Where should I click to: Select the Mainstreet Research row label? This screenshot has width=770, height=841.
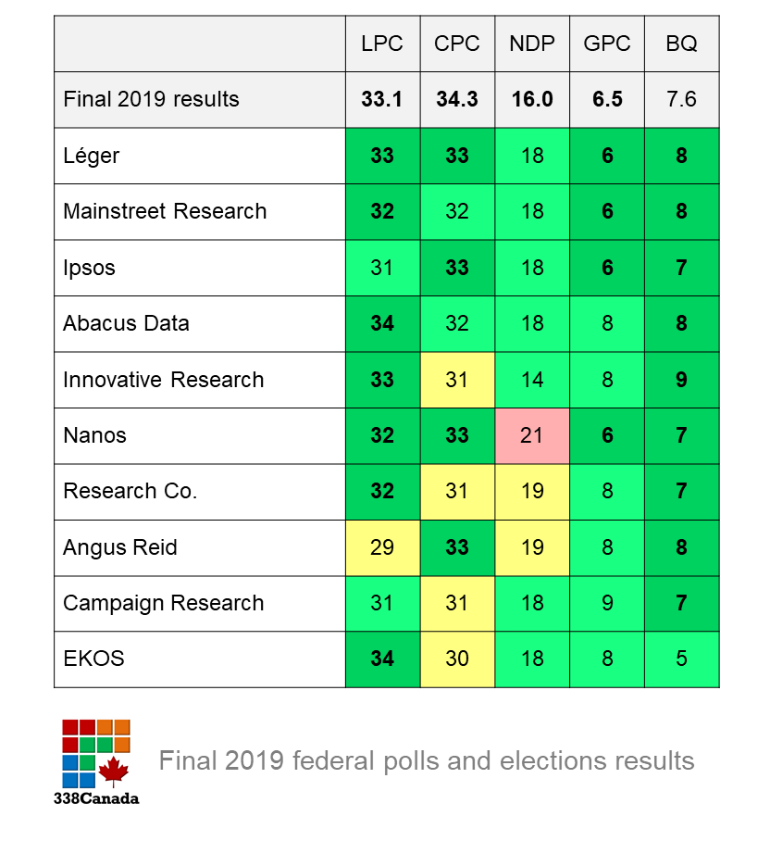165,211
